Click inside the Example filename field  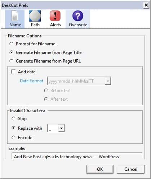[x=77, y=156]
